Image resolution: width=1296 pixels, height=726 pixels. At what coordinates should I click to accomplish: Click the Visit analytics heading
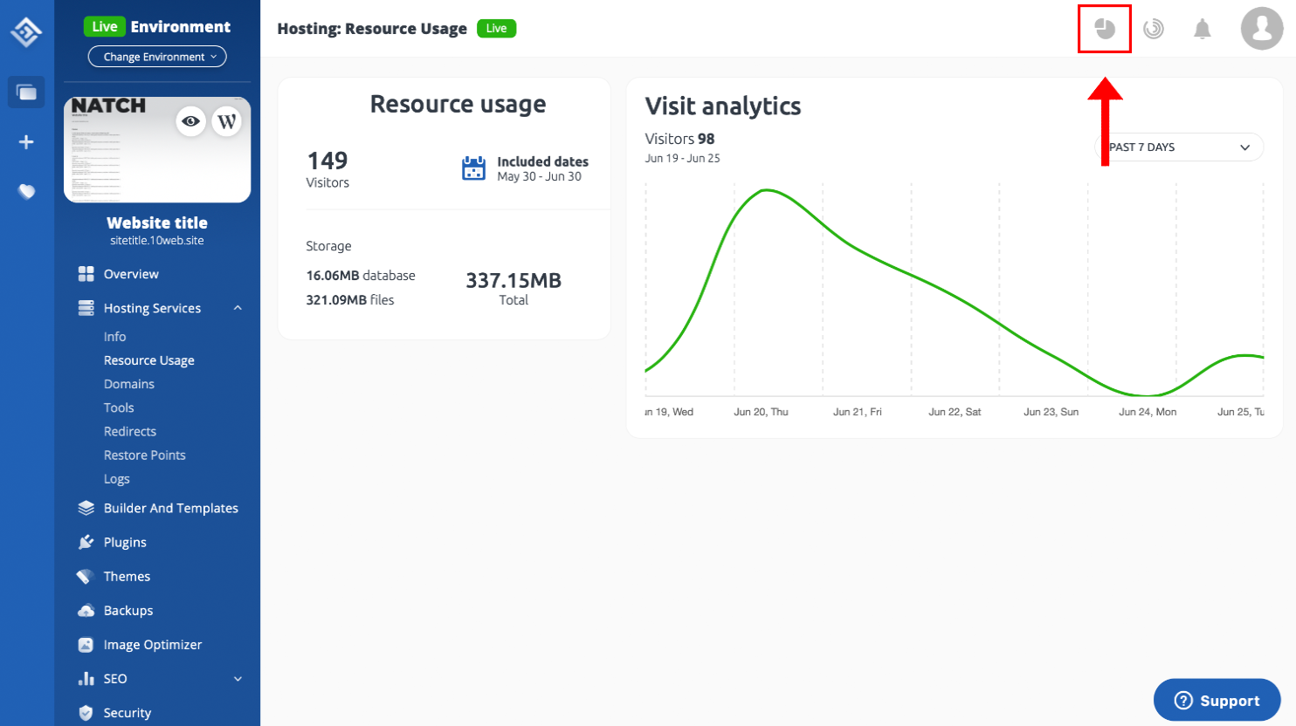pyautogui.click(x=723, y=106)
